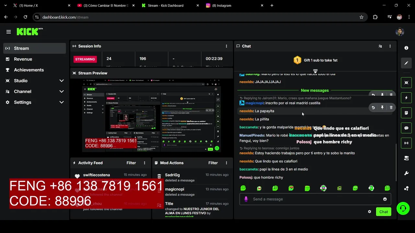The height and width of the screenshot is (233, 415).
Task: Open a new browser tab
Action: pos(272,6)
